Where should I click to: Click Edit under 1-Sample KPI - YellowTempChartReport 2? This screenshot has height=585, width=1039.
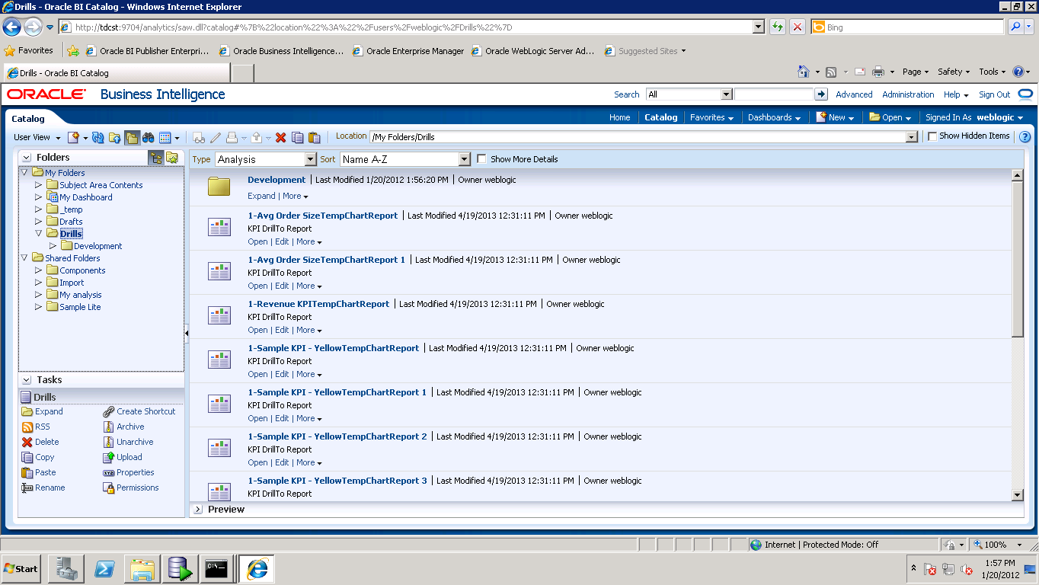pyautogui.click(x=282, y=462)
